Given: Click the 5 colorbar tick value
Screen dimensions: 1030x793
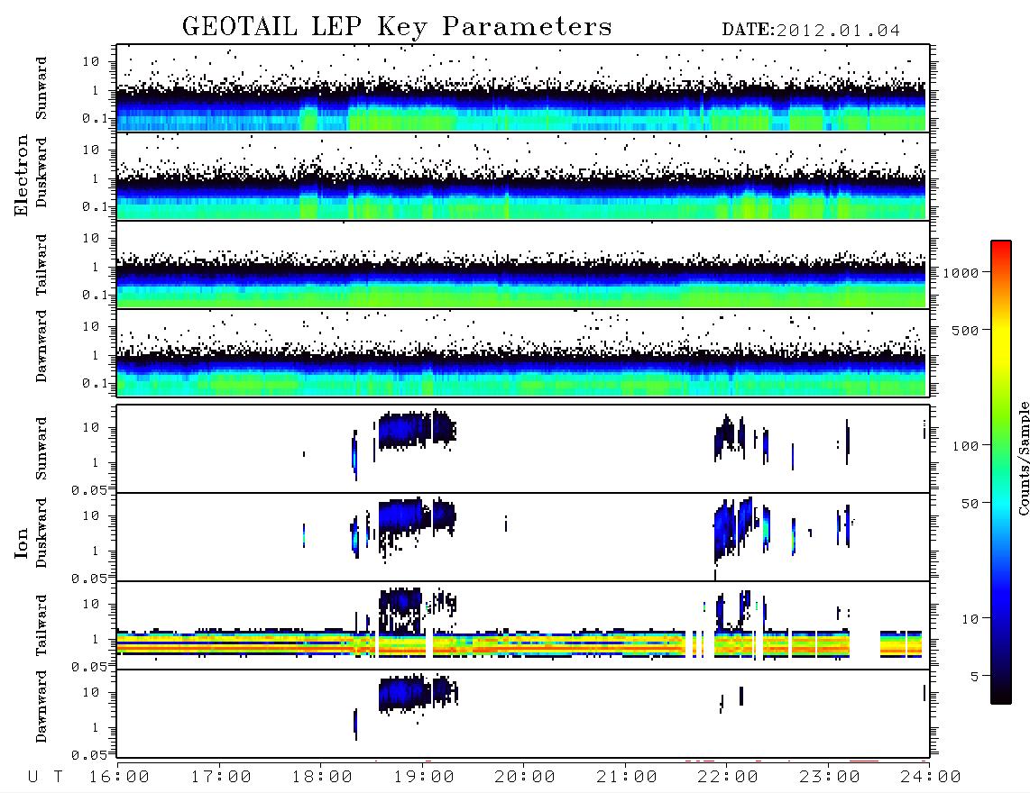Looking at the screenshot, I should click(975, 677).
